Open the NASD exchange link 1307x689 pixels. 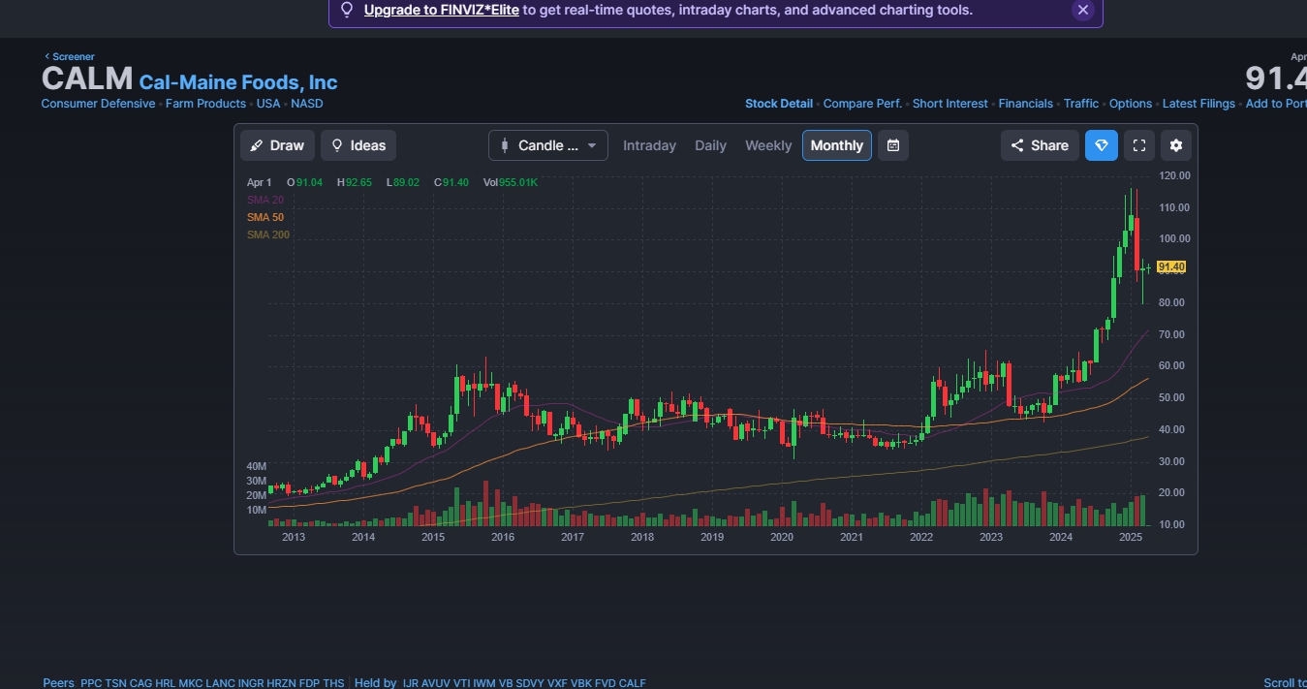pyautogui.click(x=307, y=104)
